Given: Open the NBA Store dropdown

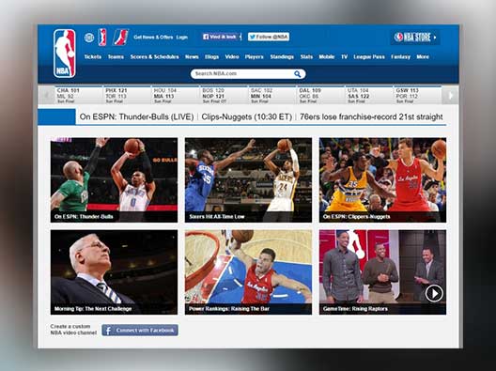Looking at the screenshot, I should coord(415,38).
